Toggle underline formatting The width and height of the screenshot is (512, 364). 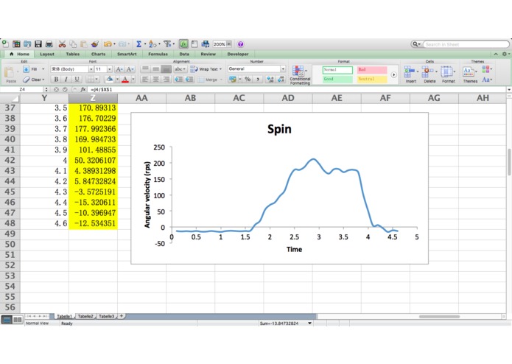click(x=77, y=79)
